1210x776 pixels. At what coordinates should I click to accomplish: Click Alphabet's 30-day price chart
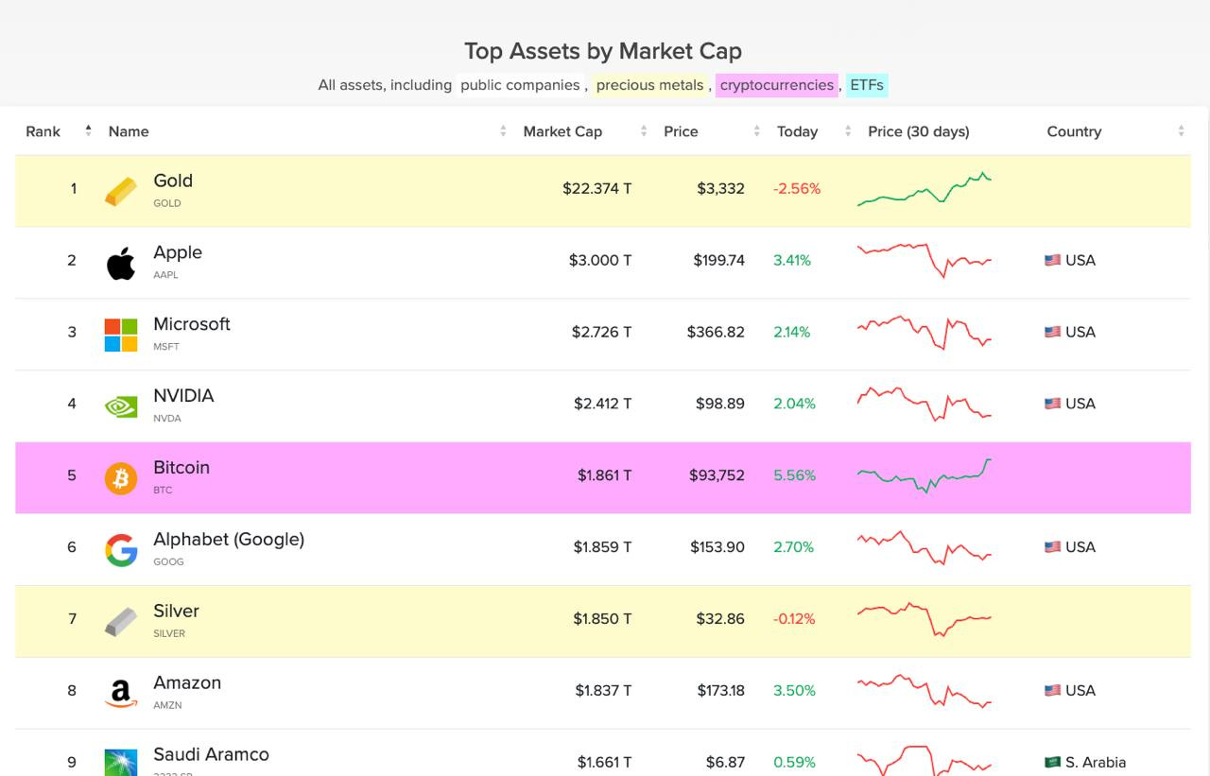(x=925, y=547)
